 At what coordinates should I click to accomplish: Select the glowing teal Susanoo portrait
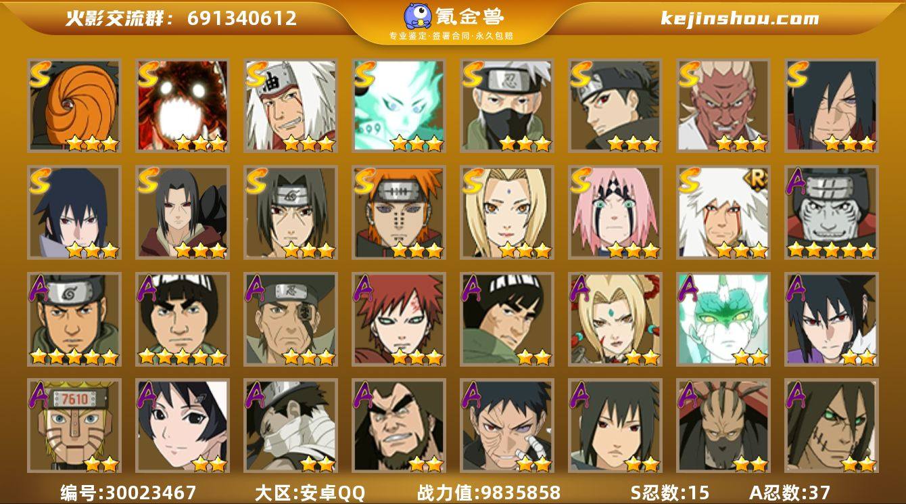click(399, 106)
